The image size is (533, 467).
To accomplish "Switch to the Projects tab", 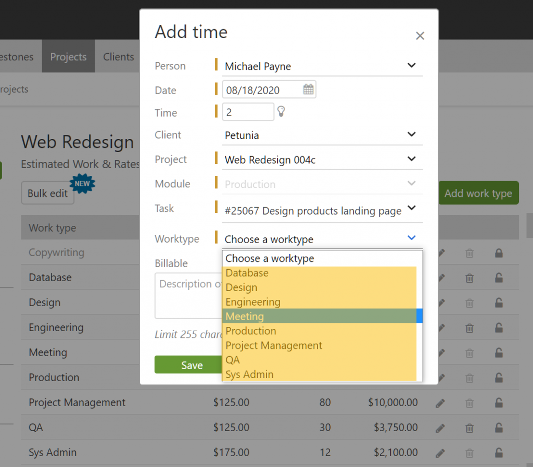I will (68, 56).
